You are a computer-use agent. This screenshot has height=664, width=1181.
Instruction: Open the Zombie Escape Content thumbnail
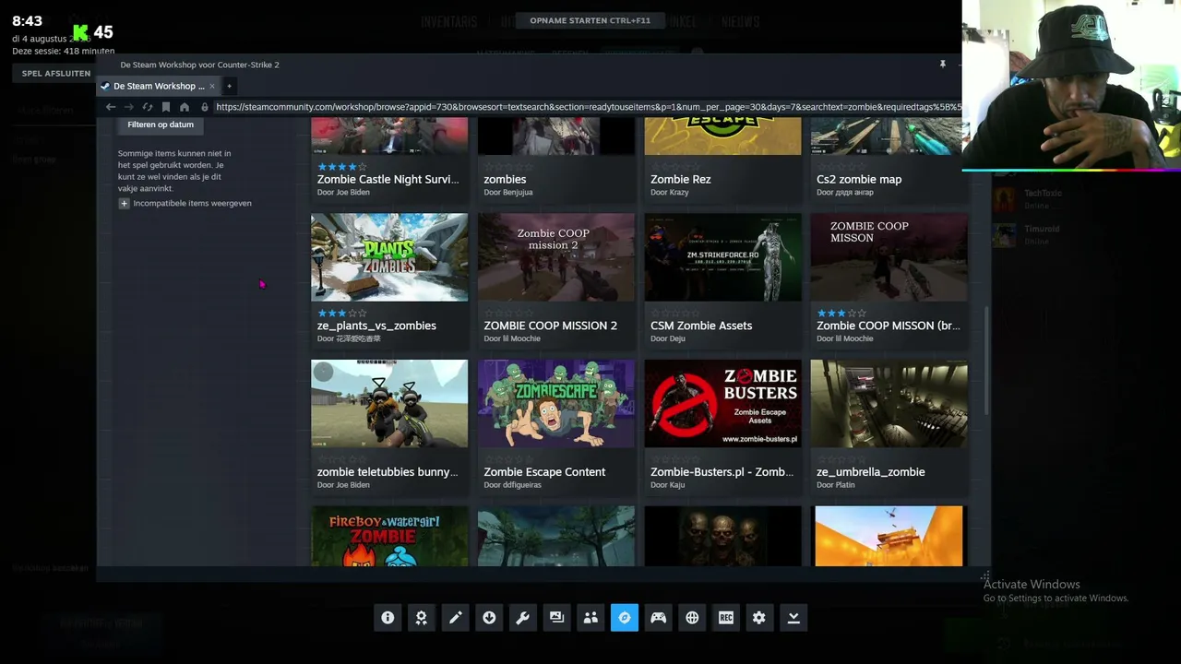click(556, 403)
